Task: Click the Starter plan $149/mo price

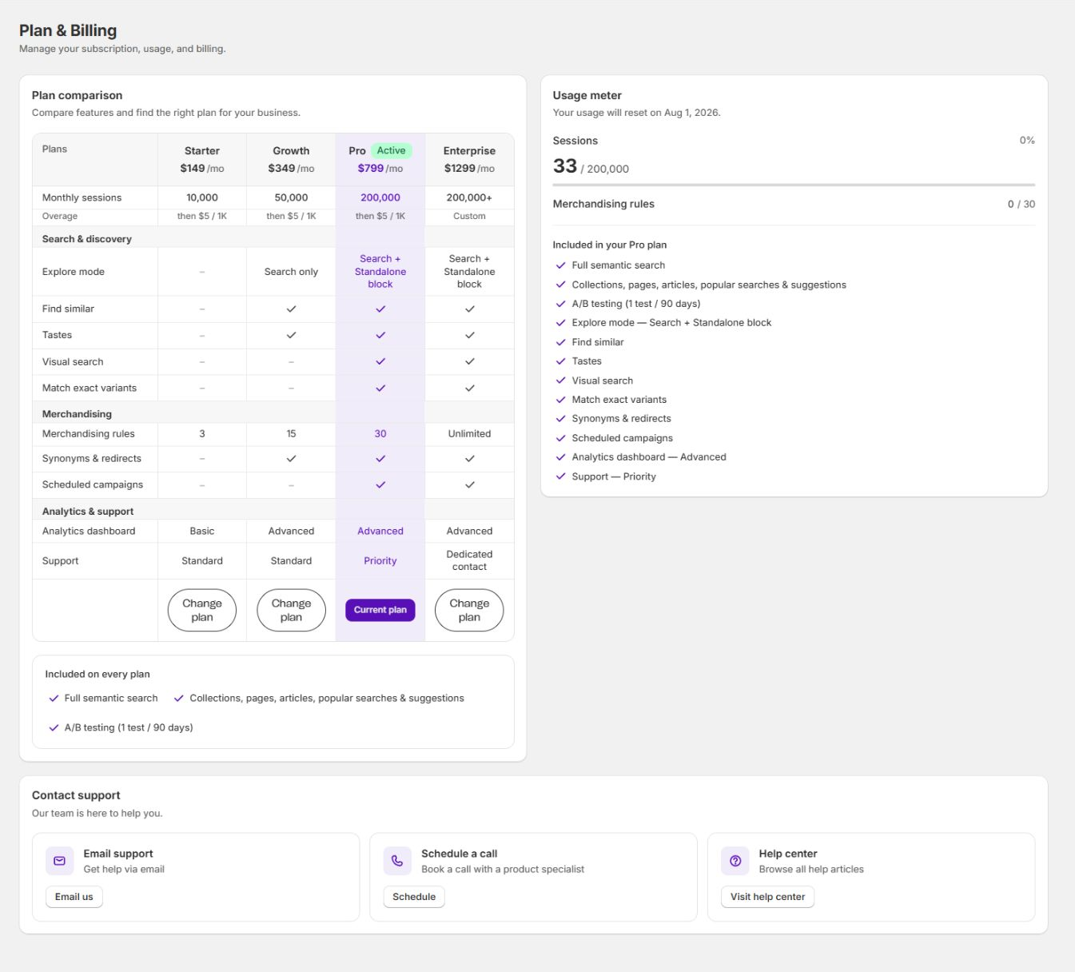Action: pos(202,168)
